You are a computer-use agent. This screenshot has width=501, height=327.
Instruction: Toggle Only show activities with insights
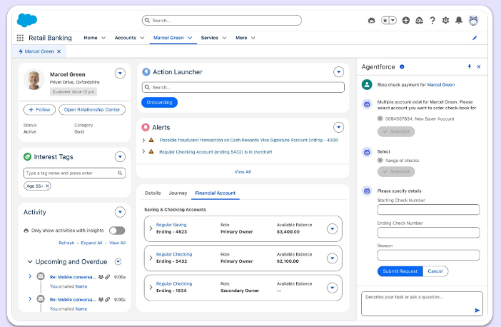tap(117, 231)
